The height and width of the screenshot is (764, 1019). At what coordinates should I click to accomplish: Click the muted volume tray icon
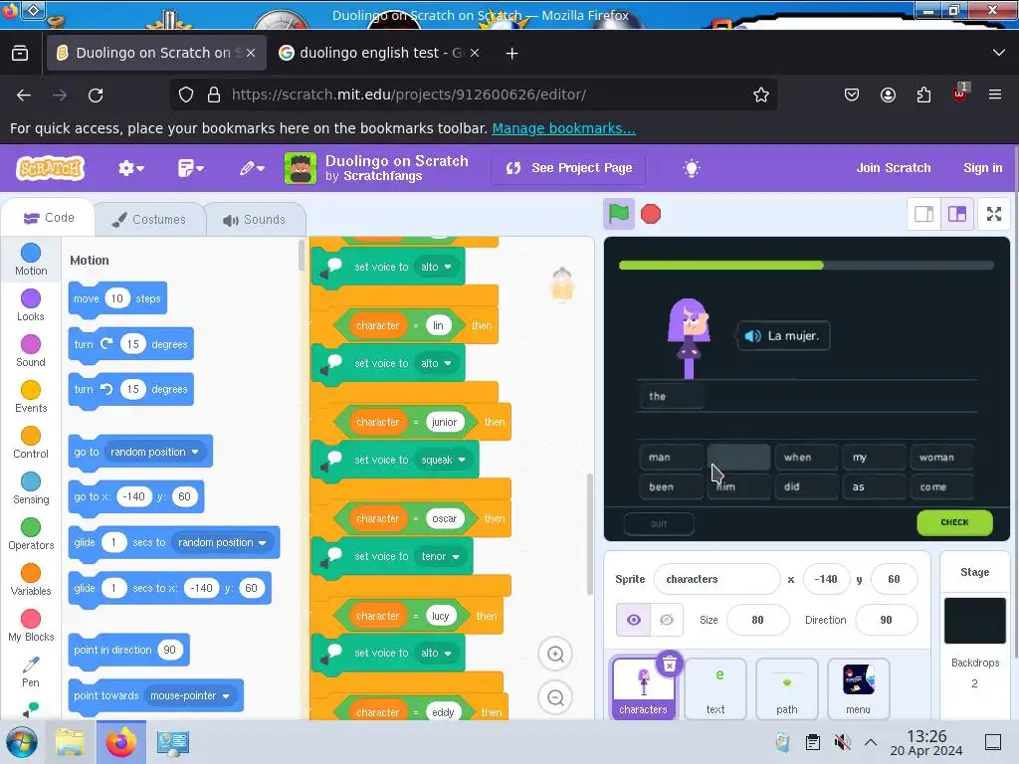[842, 741]
